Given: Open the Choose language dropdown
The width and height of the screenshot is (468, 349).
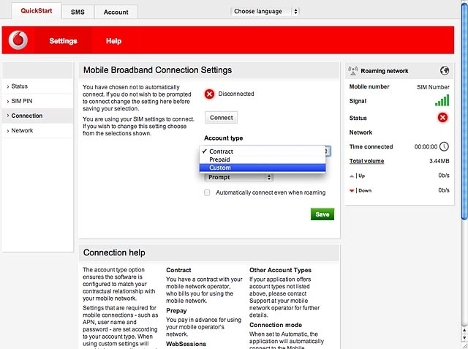Looking at the screenshot, I should pyautogui.click(x=265, y=12).
